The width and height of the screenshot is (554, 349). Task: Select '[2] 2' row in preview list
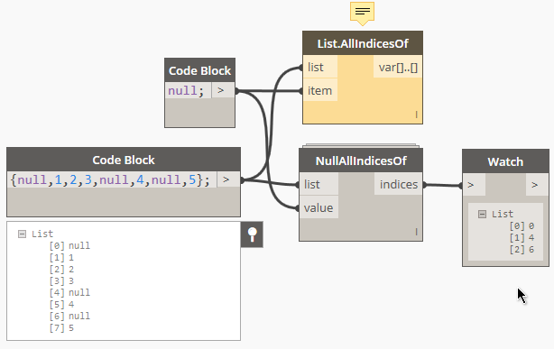click(x=61, y=269)
